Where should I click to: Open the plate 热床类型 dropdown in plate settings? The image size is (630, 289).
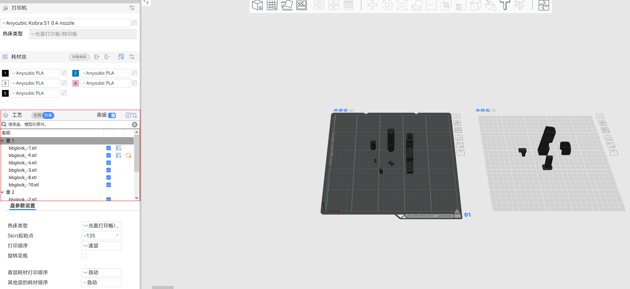click(101, 226)
